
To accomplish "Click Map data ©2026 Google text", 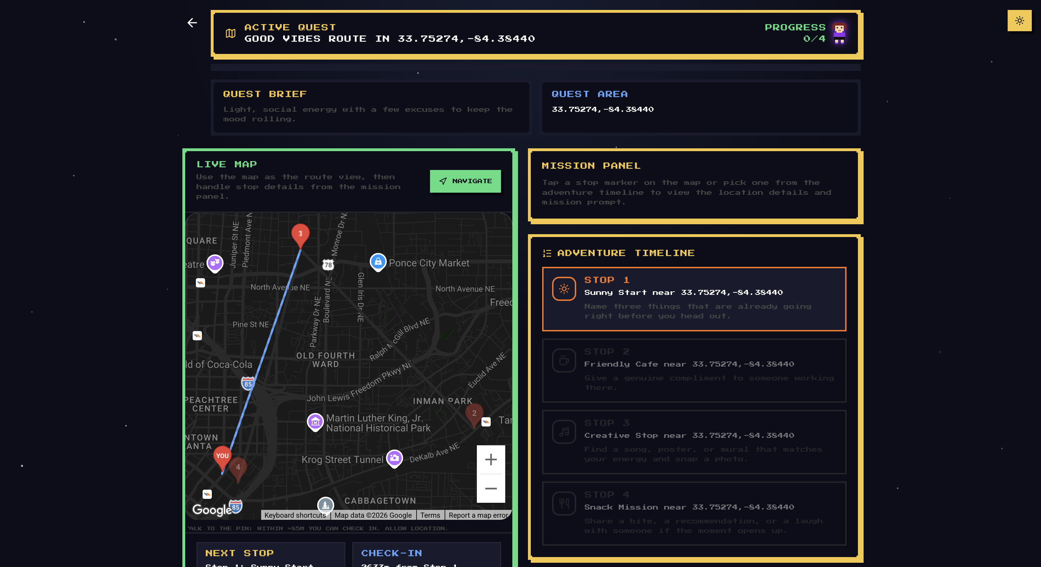I will (373, 515).
